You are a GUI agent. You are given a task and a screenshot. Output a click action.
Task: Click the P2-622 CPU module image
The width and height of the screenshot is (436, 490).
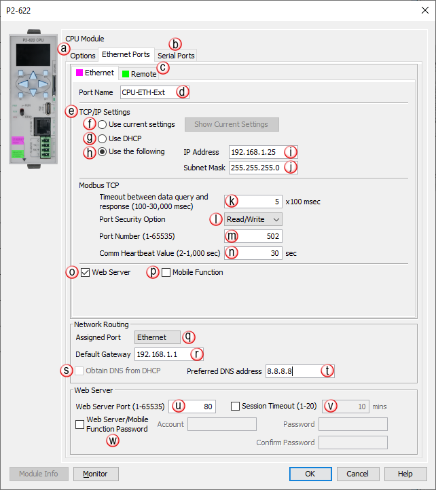point(33,99)
